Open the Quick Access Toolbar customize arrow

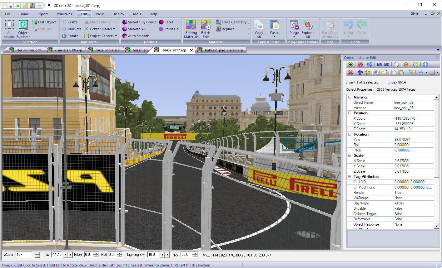pos(49,6)
